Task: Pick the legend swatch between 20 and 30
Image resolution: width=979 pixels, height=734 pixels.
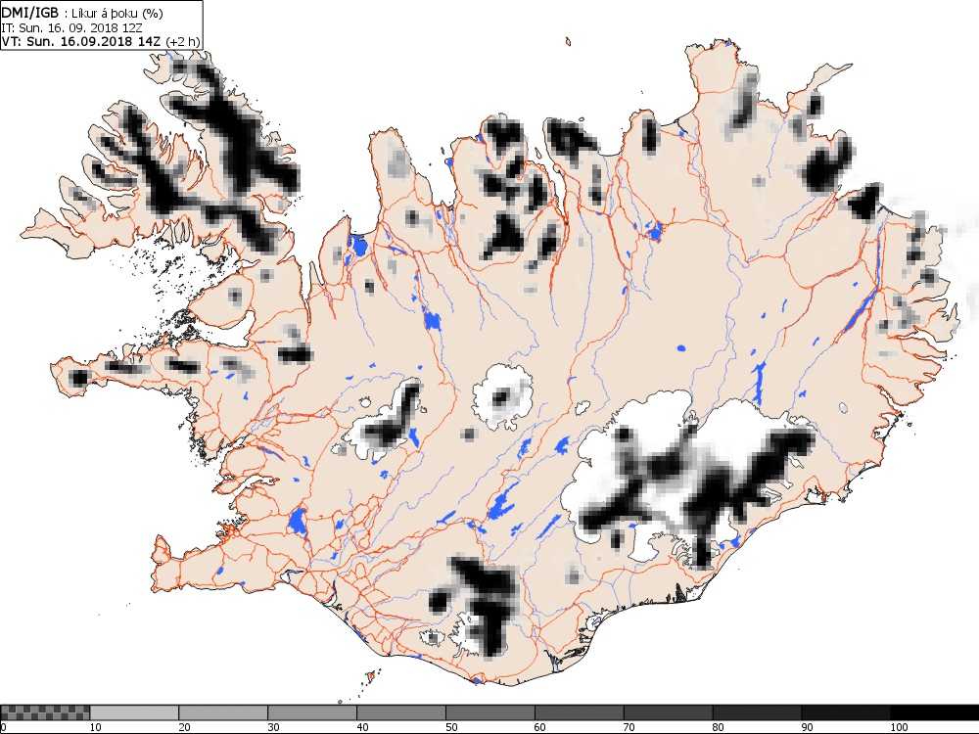Action: pos(223,712)
